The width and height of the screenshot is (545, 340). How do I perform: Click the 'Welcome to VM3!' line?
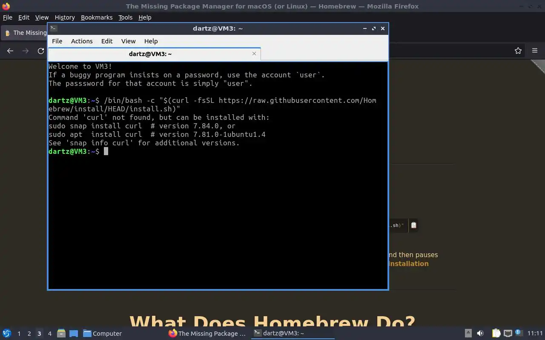point(80,66)
